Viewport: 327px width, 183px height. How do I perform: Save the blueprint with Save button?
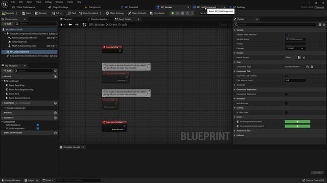point(27,13)
